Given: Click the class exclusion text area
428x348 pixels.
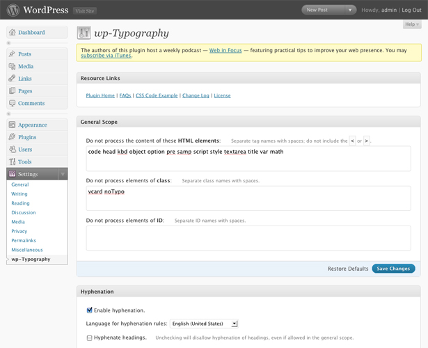Looking at the screenshot, I should 248,198.
